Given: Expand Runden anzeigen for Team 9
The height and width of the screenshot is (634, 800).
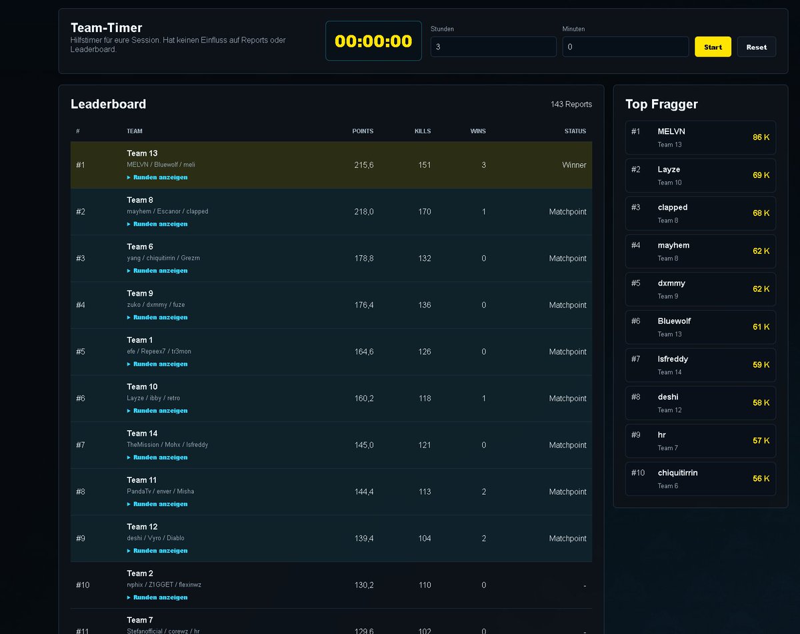Looking at the screenshot, I should (x=157, y=318).
